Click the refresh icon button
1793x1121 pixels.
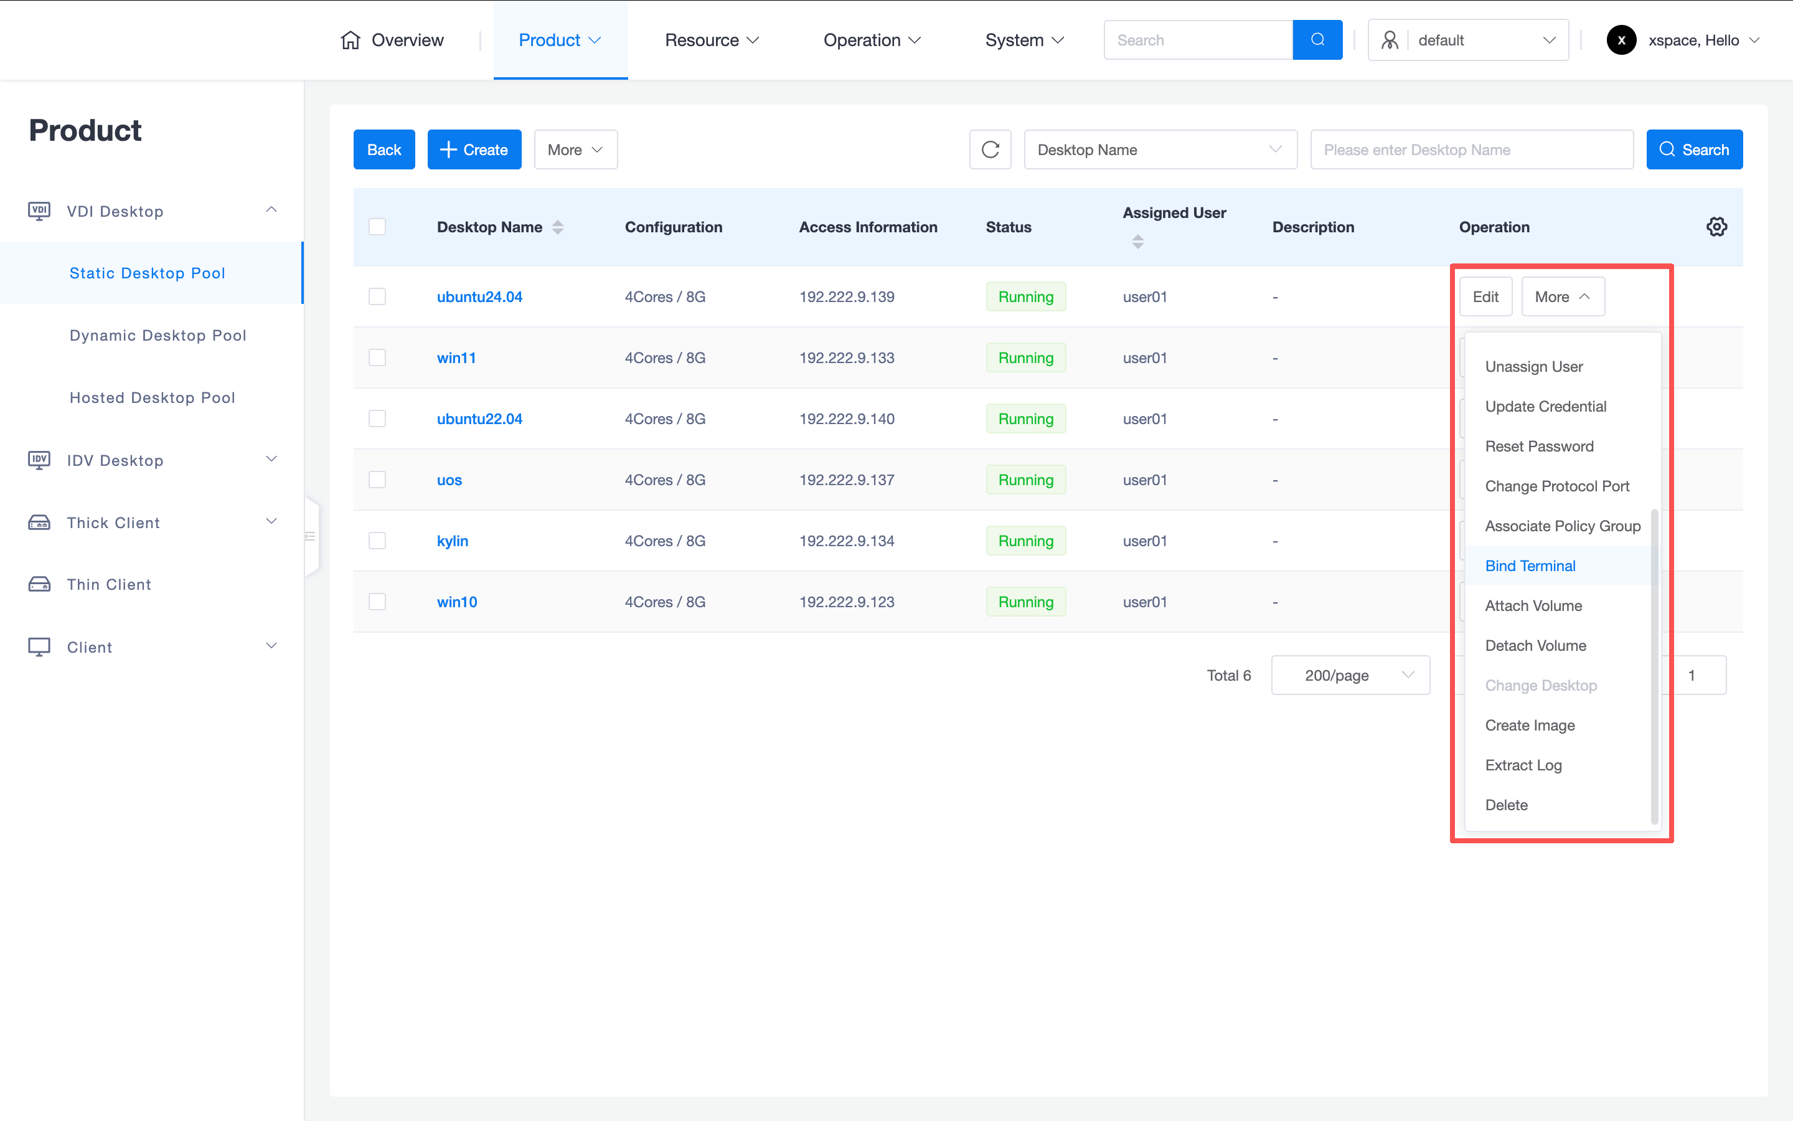click(x=990, y=149)
